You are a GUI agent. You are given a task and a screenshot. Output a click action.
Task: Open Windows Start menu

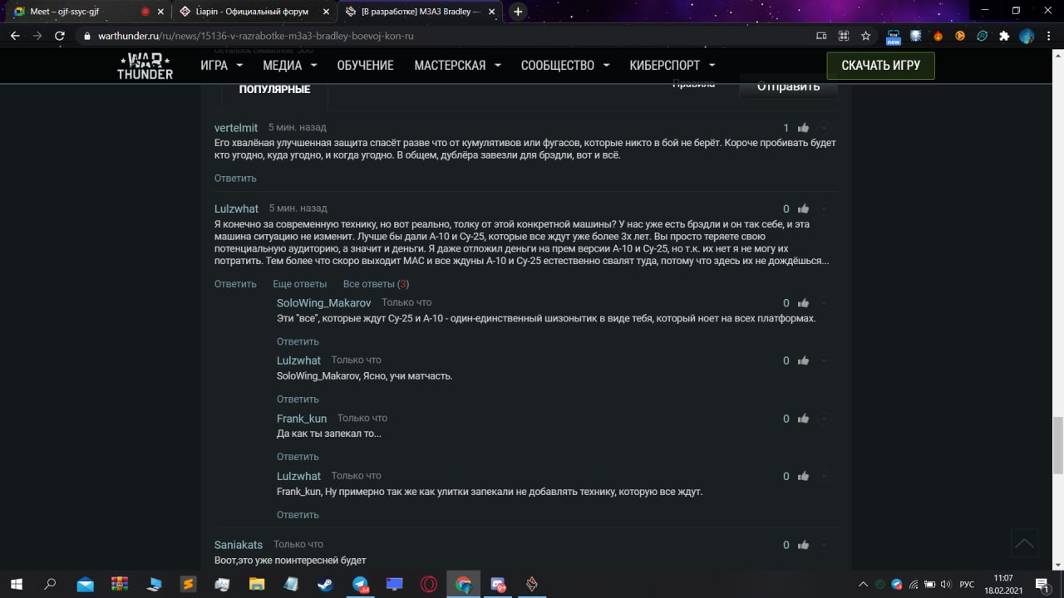pos(16,585)
